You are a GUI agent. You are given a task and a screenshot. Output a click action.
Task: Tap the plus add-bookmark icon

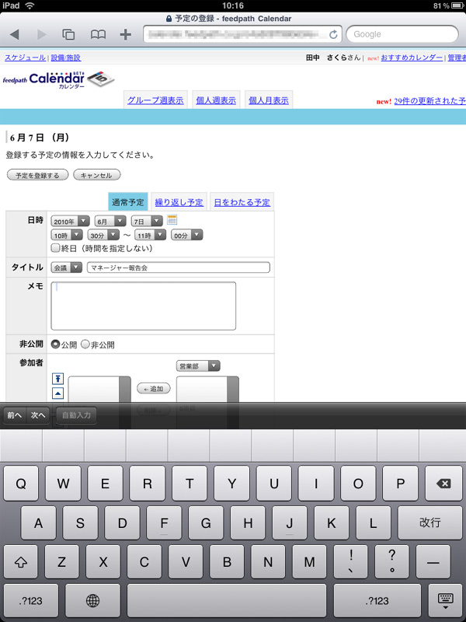pyautogui.click(x=126, y=34)
